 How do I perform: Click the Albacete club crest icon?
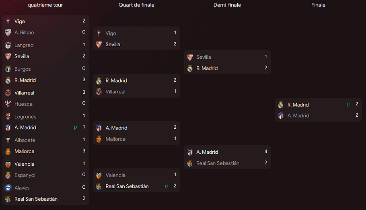click(8, 140)
